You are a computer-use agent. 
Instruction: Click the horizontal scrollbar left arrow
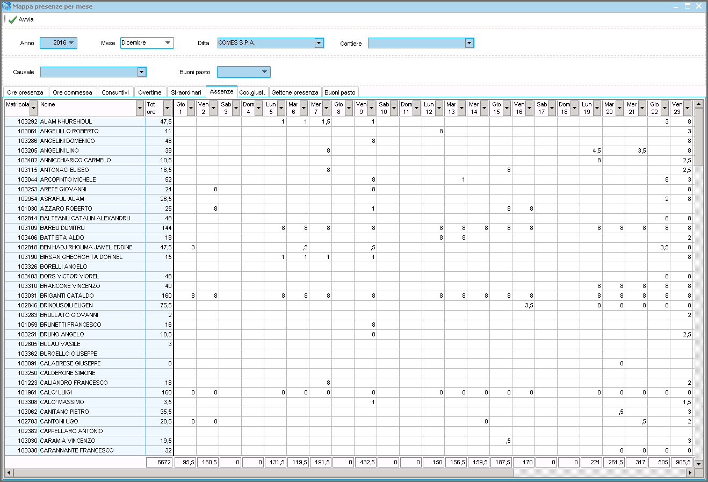point(8,473)
